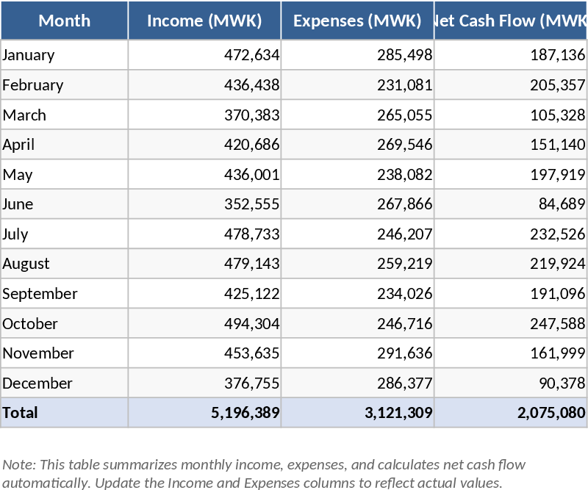Select the May row label
This screenshot has width=588, height=490.
tap(18, 175)
